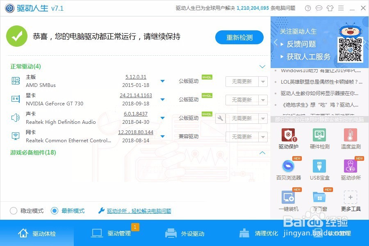Open version dropdown for Realtek High Definition Audio
Image resolution: width=369 pixels, height=246 pixels.
162,118
